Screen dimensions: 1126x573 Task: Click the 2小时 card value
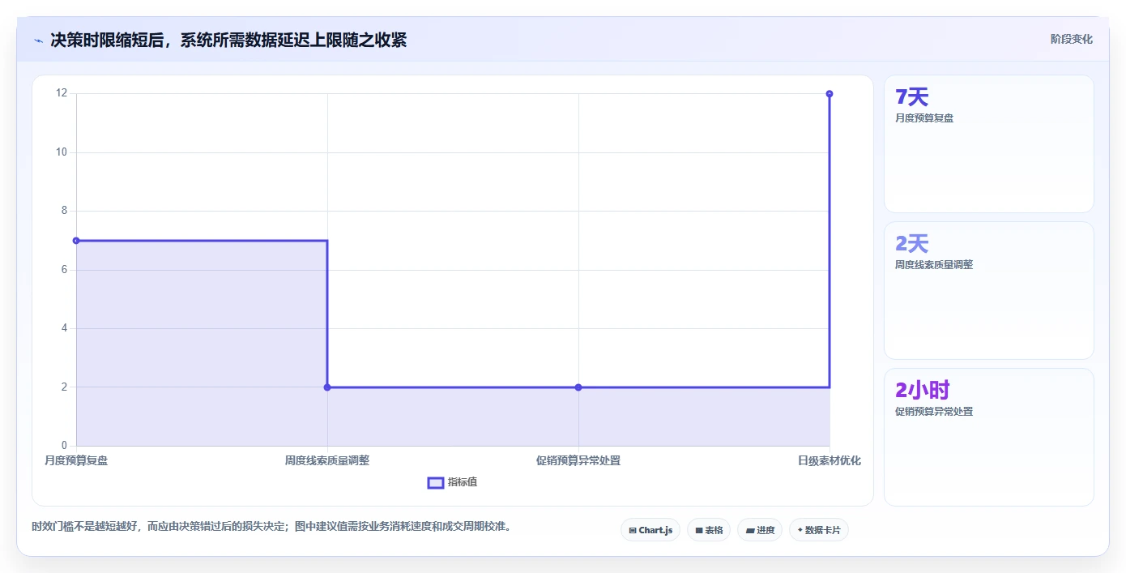coord(922,391)
